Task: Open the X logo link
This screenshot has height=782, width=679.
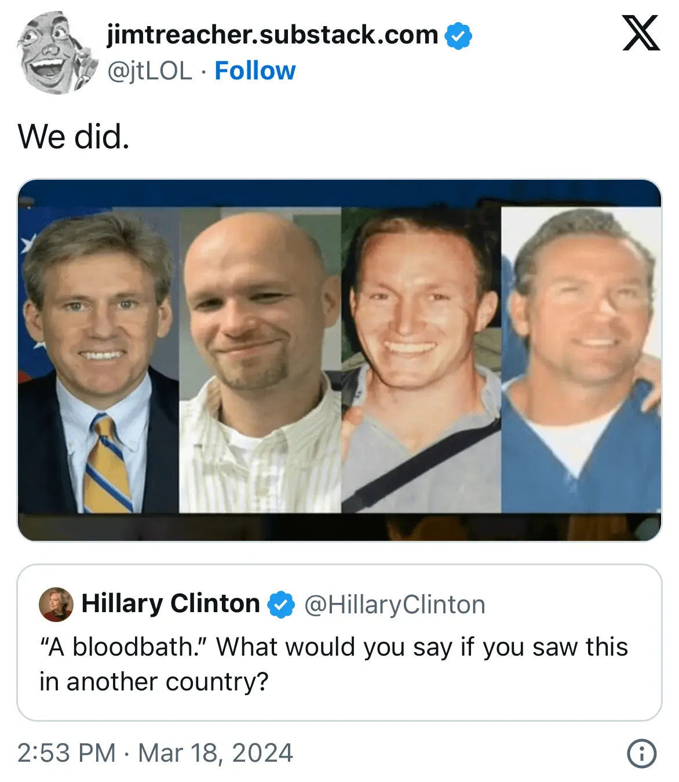Action: 641,34
